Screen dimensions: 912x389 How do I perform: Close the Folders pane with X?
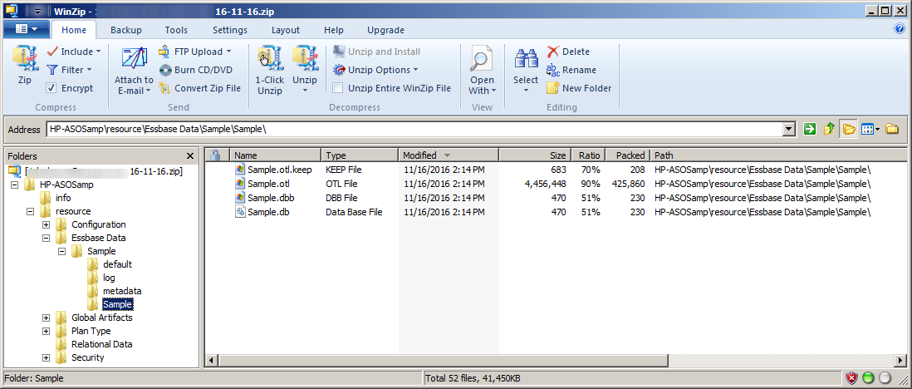(190, 156)
